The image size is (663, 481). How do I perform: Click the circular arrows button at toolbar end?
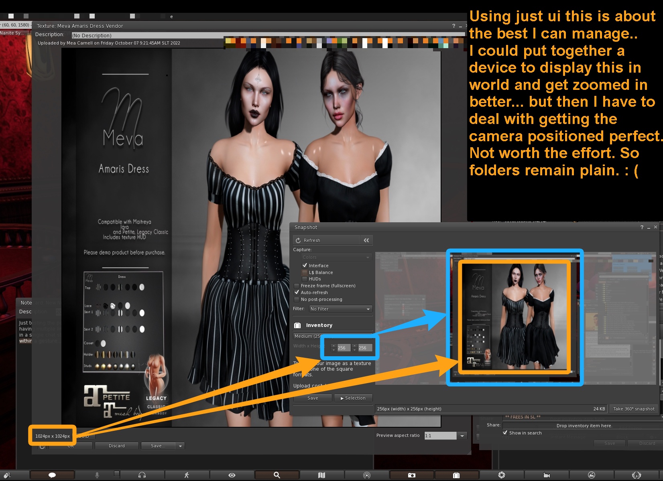pyautogui.click(x=637, y=475)
